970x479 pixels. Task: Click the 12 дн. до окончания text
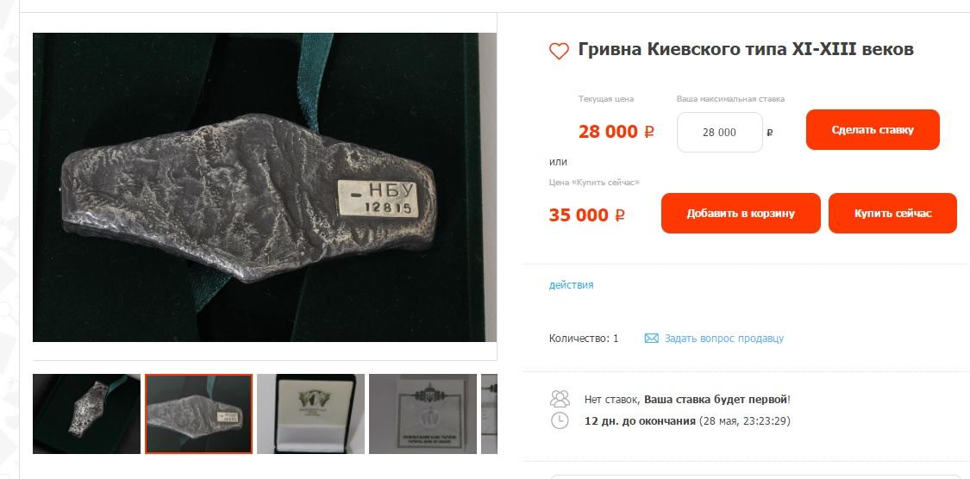tap(641, 421)
